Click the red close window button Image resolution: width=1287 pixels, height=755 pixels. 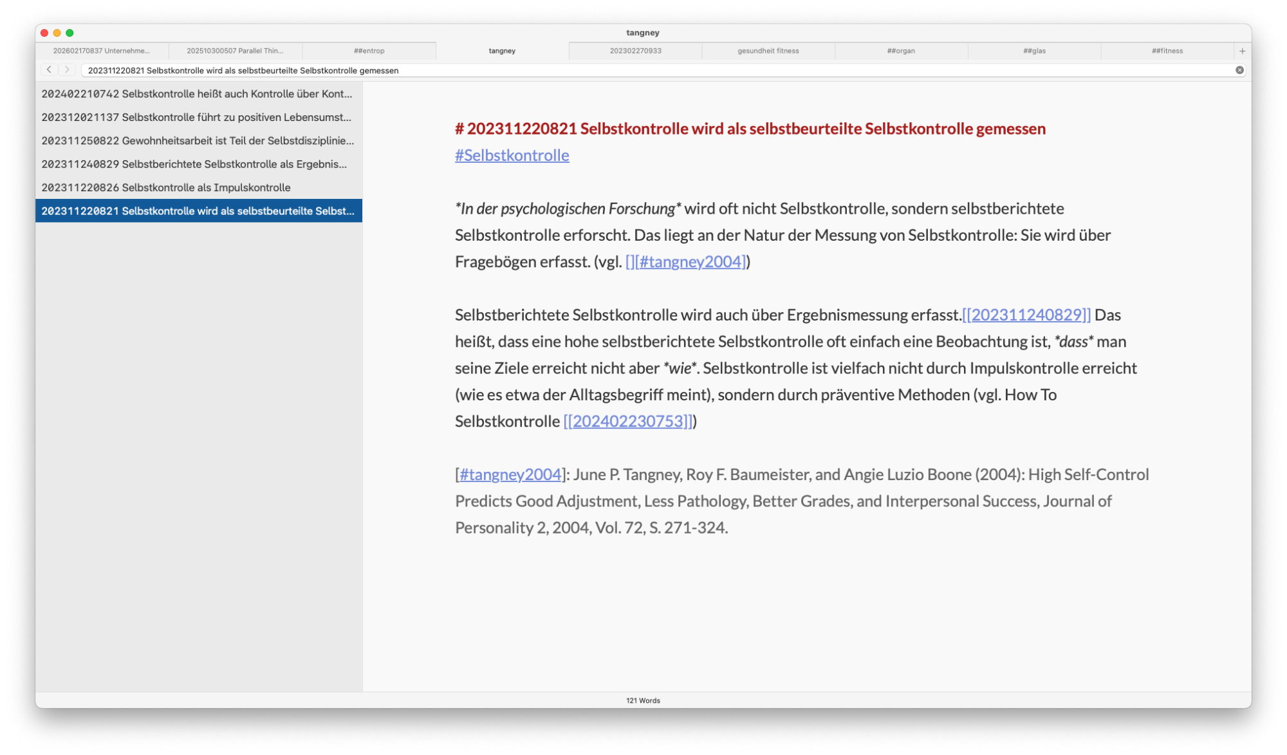pos(44,33)
